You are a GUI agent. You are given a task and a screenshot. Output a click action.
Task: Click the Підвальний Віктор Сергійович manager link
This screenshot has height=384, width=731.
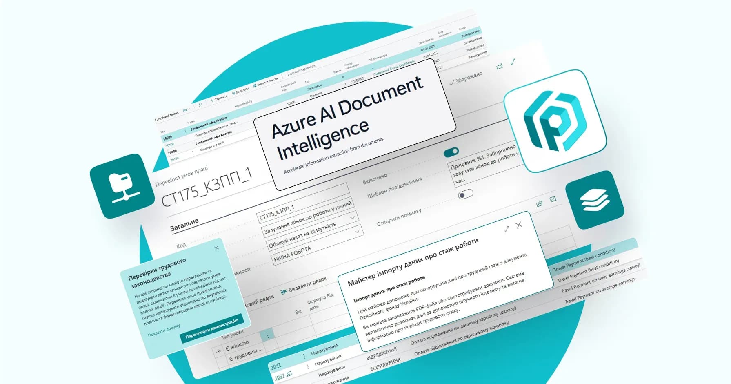[394, 69]
